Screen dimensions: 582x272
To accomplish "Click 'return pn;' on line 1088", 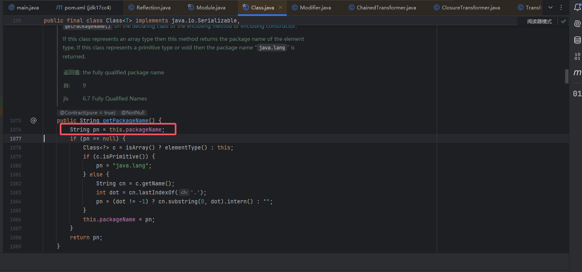I will 86,237.
